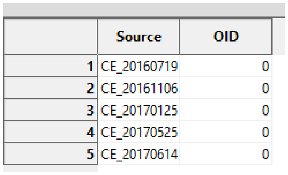Click the Source column header
The width and height of the screenshot is (288, 175).
pyautogui.click(x=139, y=37)
